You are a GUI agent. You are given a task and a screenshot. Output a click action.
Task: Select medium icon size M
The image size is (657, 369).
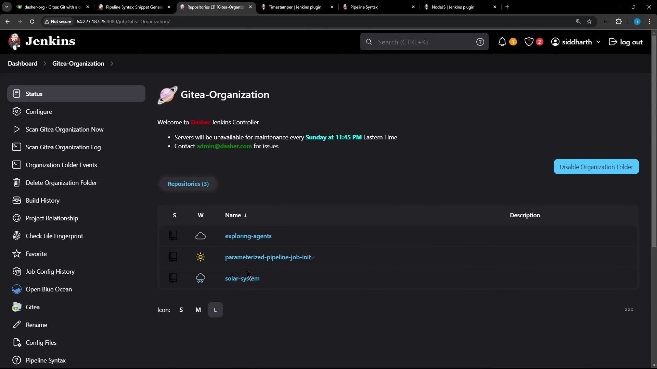pos(198,310)
